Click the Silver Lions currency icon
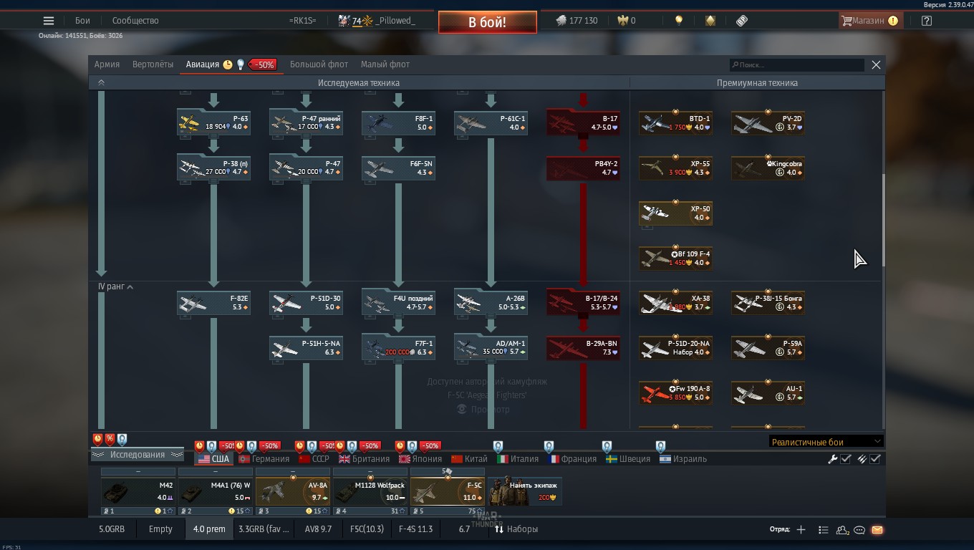This screenshot has width=974, height=550. [x=561, y=21]
